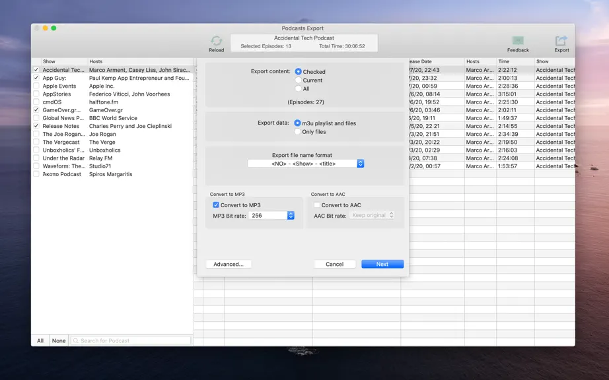609x380 pixels.
Task: Click the Reload icon in the toolbar
Action: pos(217,41)
